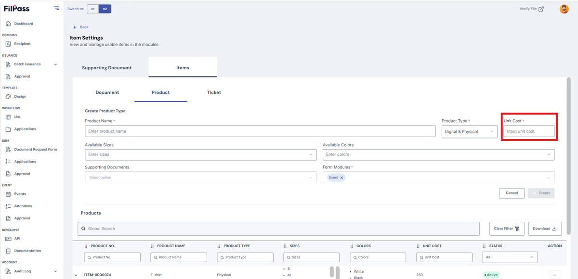Focus the Sizes column filter

pos(312,257)
